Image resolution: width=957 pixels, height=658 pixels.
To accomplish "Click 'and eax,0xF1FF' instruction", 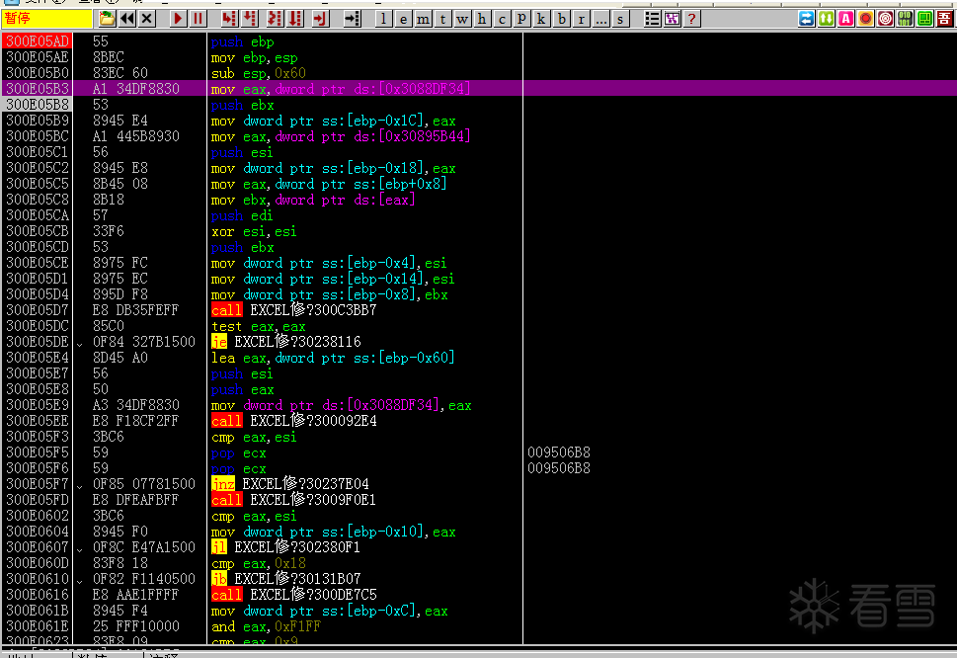I will click(266, 626).
